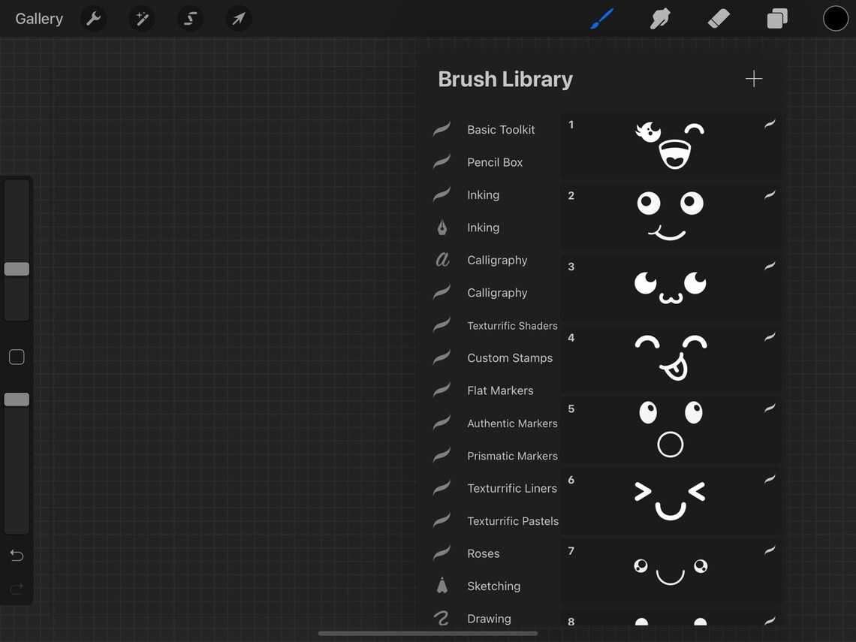Viewport: 856px width, 642px height.
Task: Select the Roses brush set
Action: (484, 553)
